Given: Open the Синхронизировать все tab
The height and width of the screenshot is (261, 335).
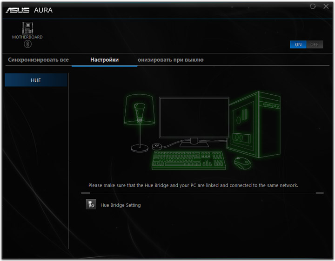Looking at the screenshot, I should click(x=39, y=60).
